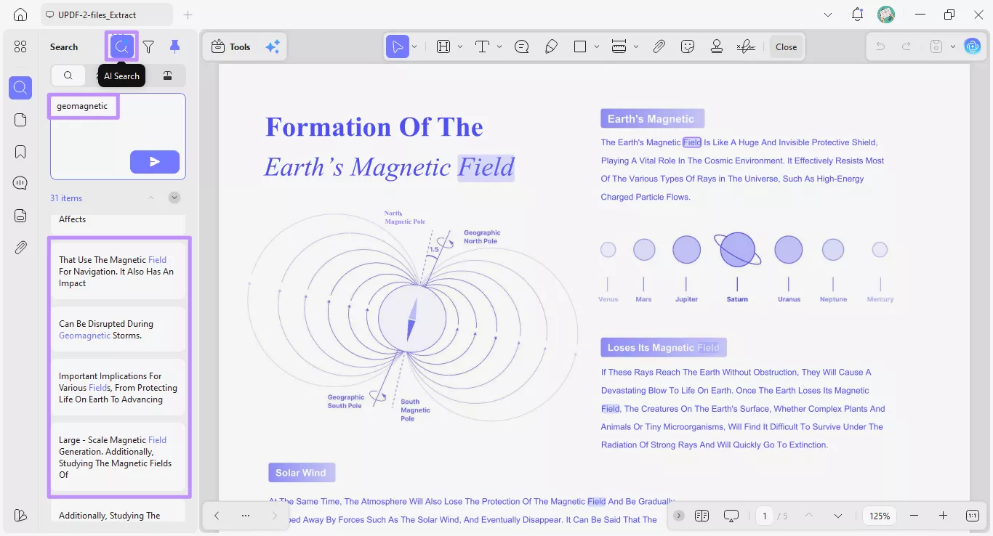Go to the Home icon
993x536 pixels.
click(20, 15)
